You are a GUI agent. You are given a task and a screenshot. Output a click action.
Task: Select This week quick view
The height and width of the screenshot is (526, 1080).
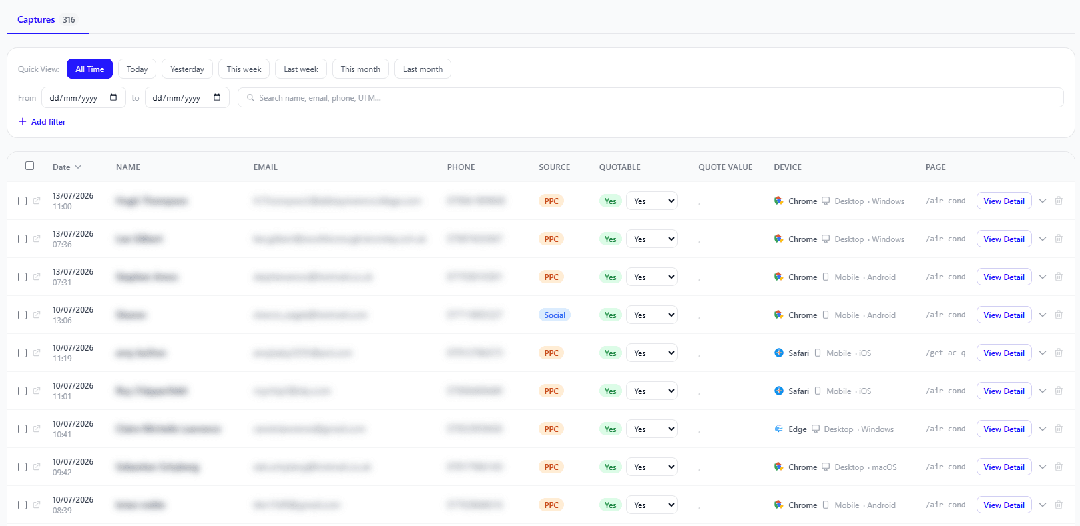pyautogui.click(x=244, y=69)
